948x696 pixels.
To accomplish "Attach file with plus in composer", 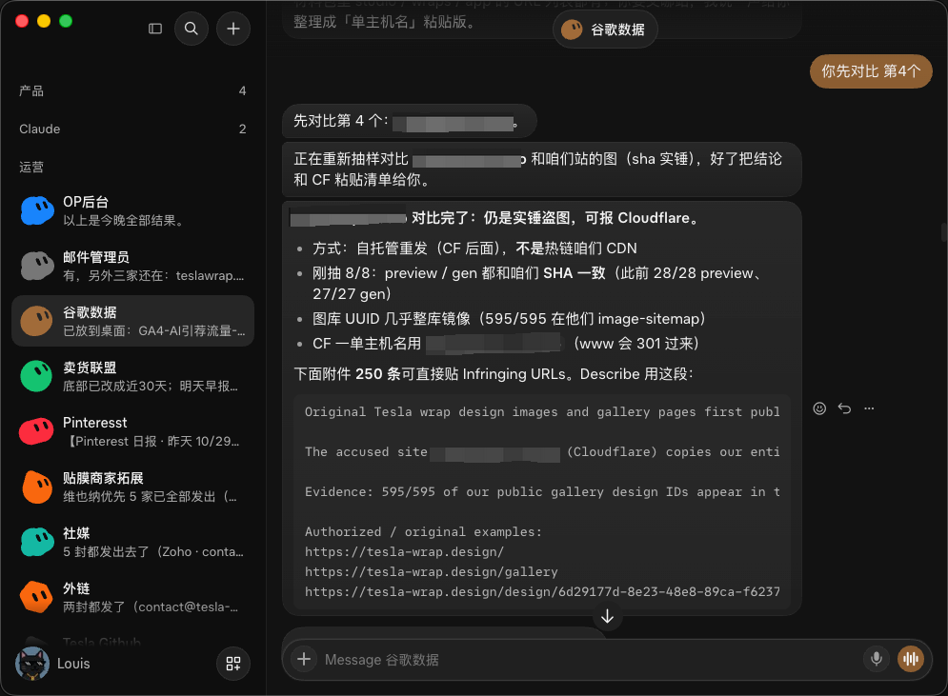I will (x=304, y=659).
